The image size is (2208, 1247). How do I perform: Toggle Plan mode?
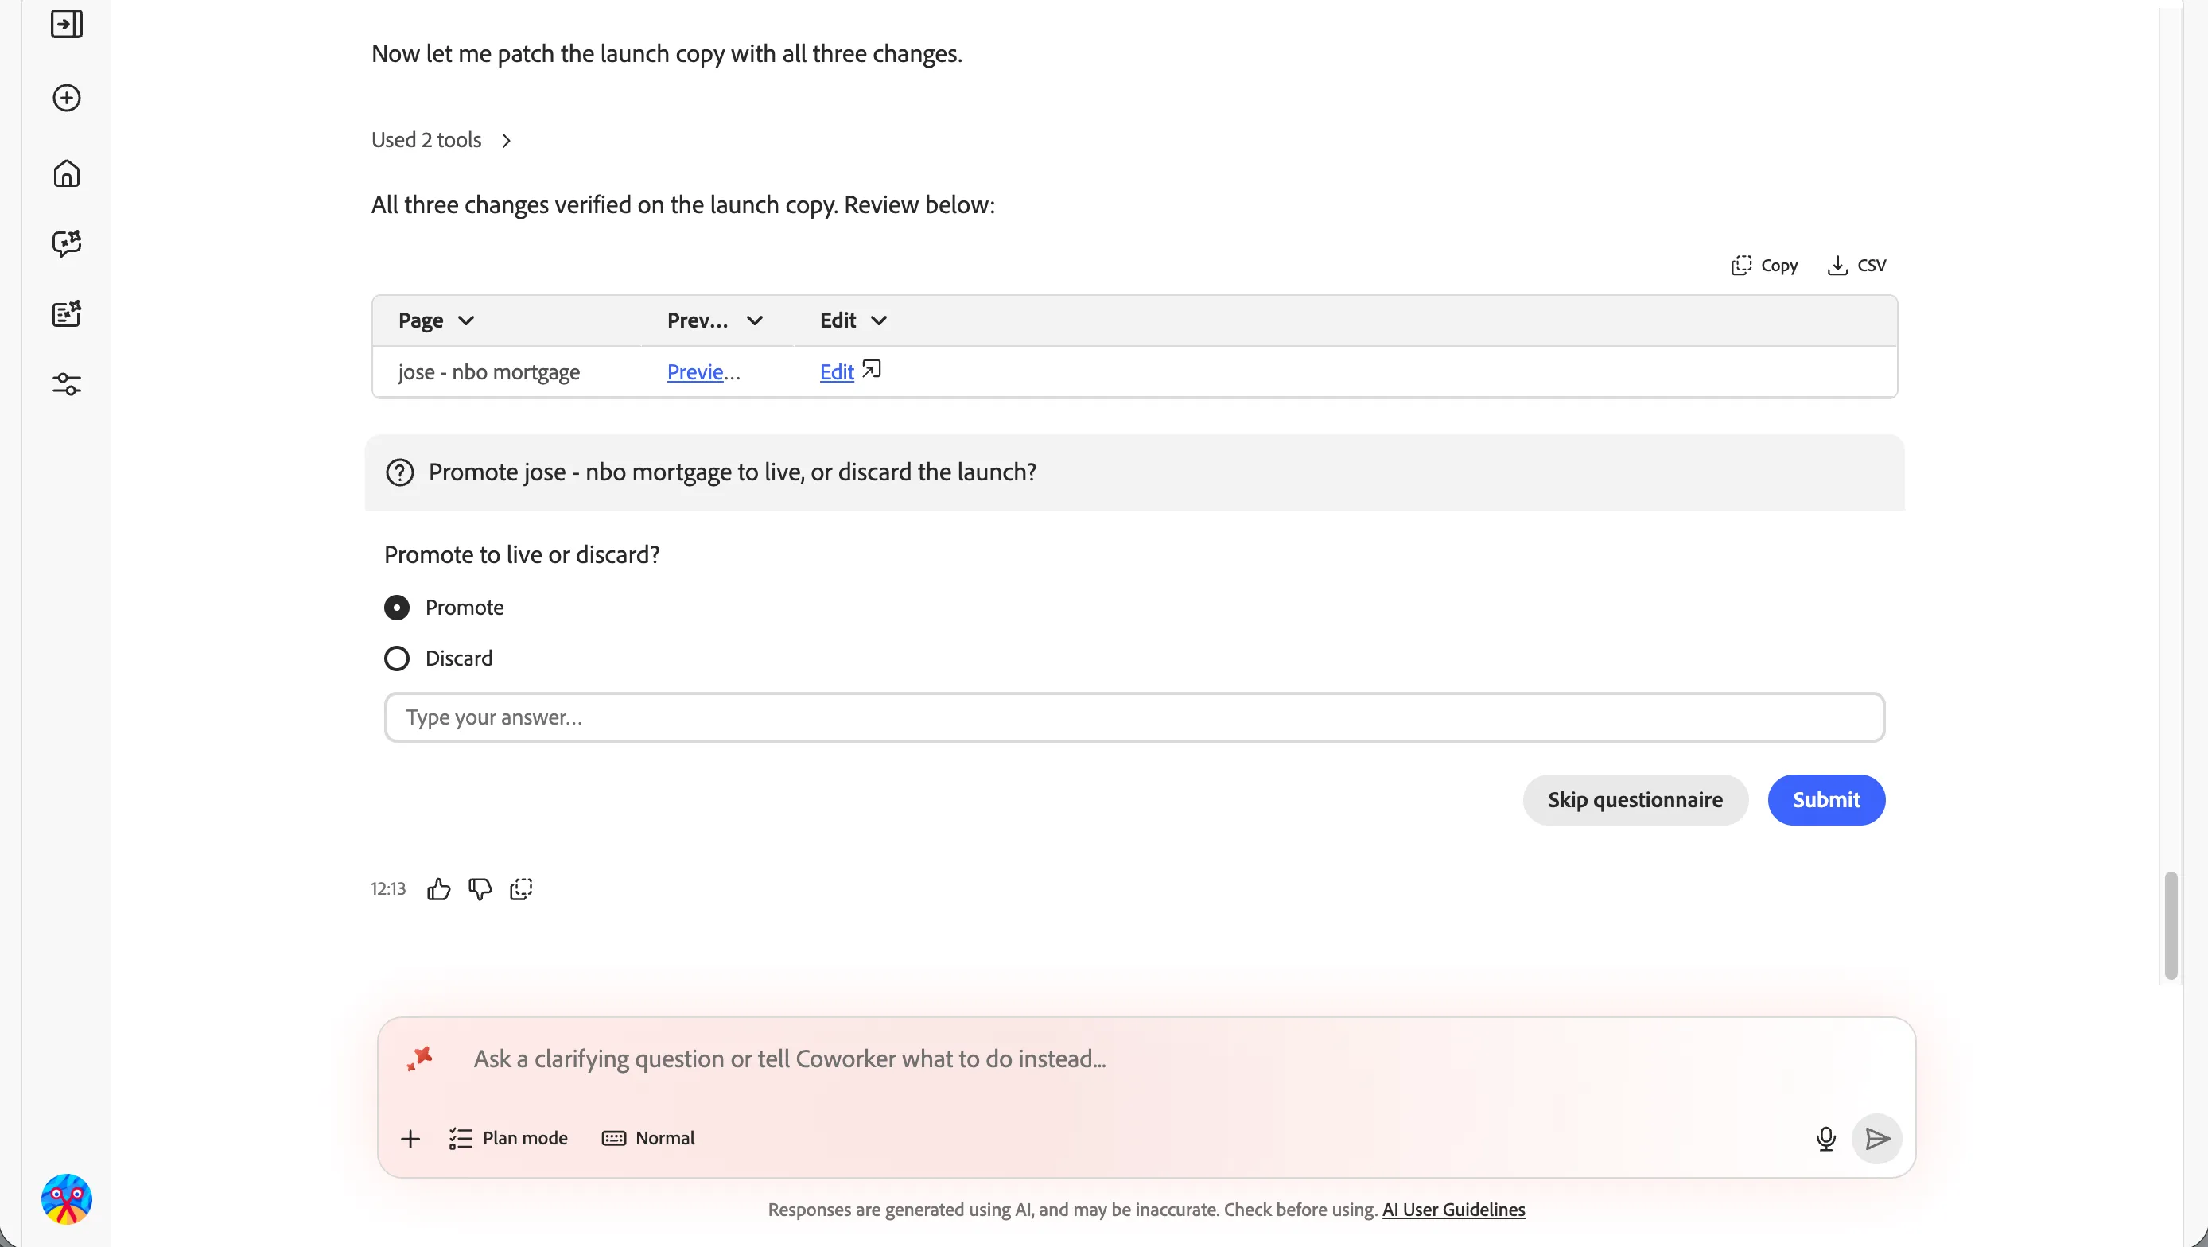tap(508, 1138)
